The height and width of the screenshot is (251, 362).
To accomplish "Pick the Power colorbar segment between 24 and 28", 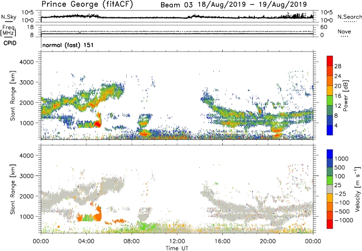I will pyautogui.click(x=330, y=71).
